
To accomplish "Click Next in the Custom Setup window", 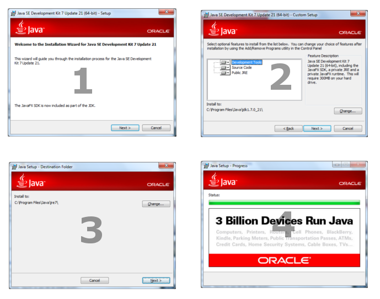I will [317, 128].
